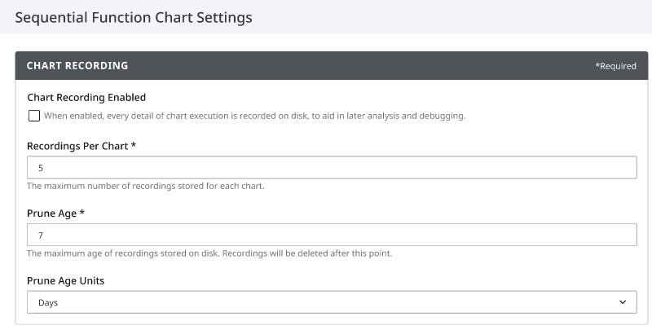Place cursor on the value 7

coord(40,236)
